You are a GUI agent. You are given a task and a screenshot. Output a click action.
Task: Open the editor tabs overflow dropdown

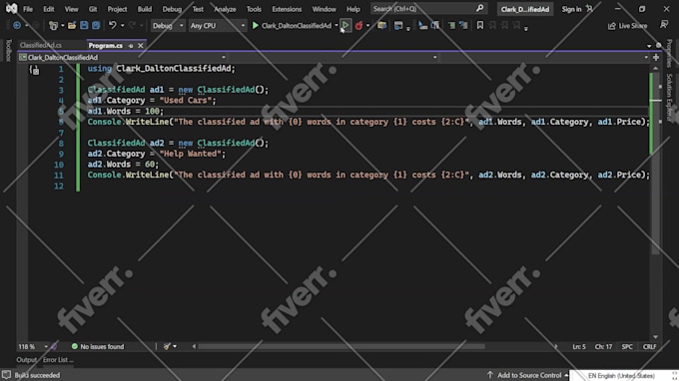click(x=649, y=46)
